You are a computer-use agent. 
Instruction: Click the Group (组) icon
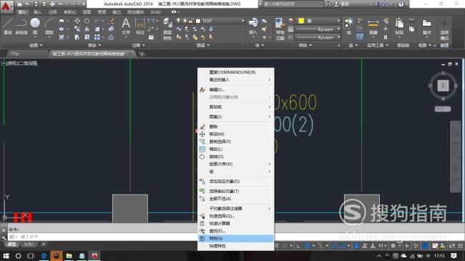[x=349, y=26]
